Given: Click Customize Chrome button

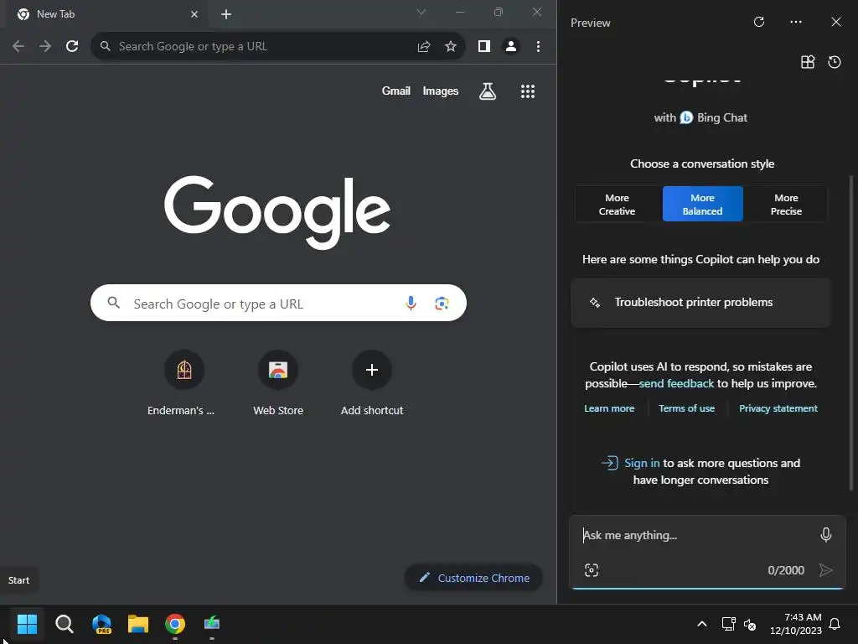Looking at the screenshot, I should [x=474, y=578].
